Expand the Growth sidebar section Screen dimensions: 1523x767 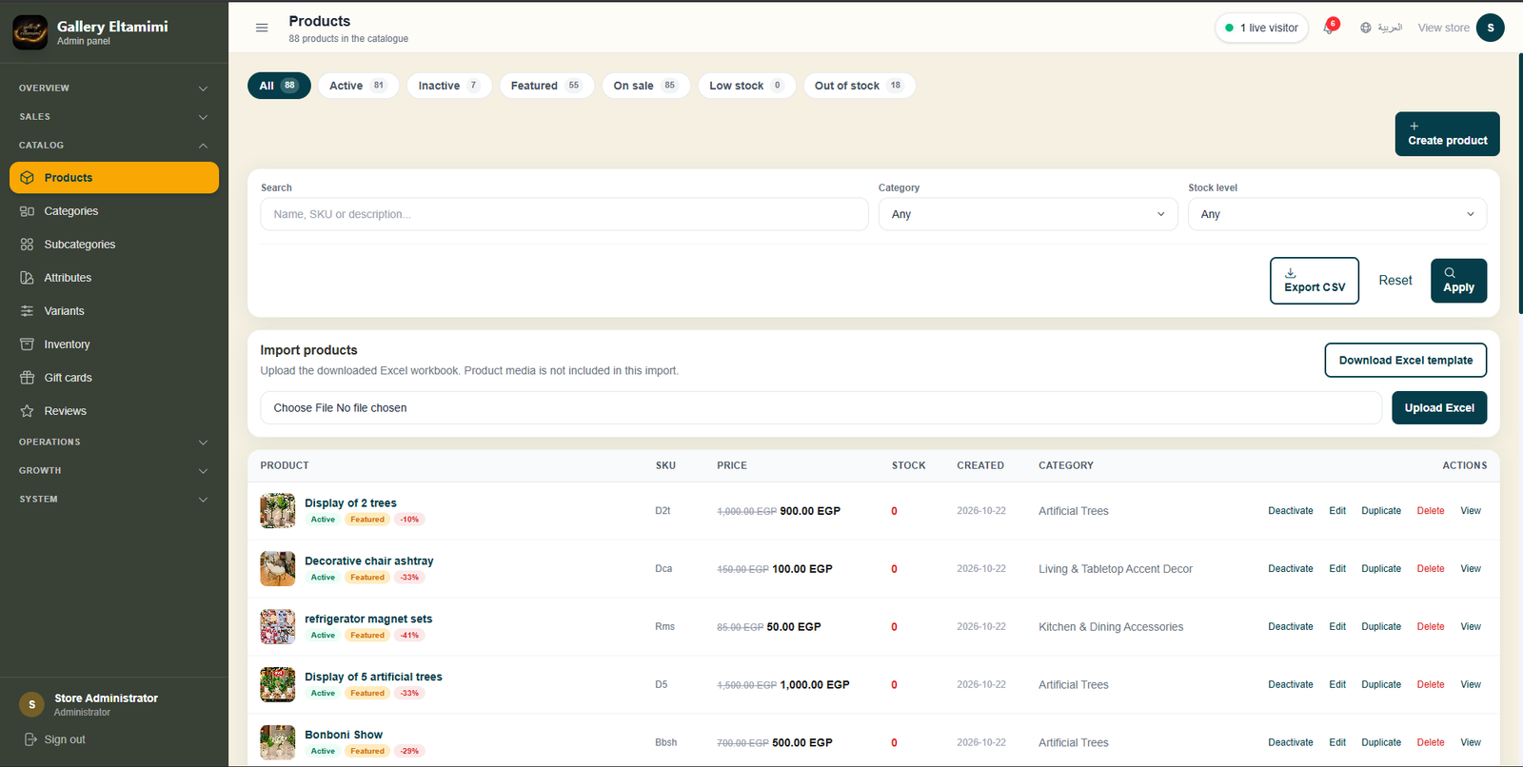[x=114, y=471]
